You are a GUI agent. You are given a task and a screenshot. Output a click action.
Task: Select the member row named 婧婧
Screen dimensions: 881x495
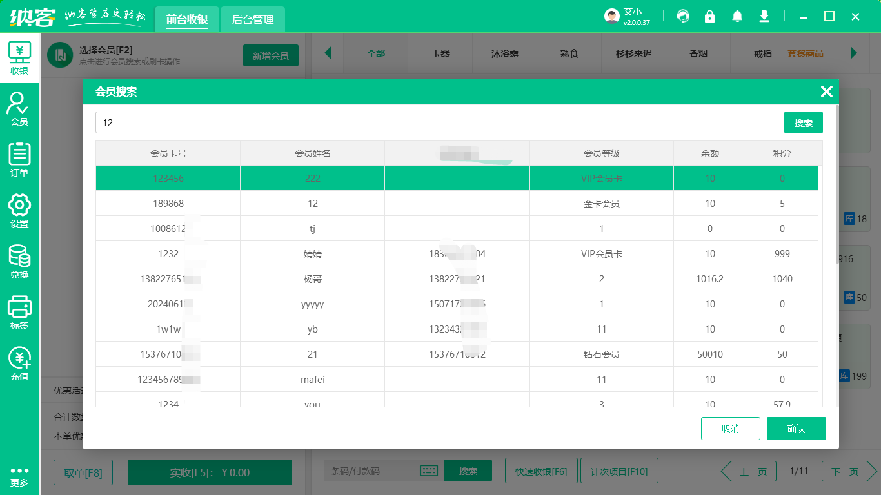tap(312, 253)
